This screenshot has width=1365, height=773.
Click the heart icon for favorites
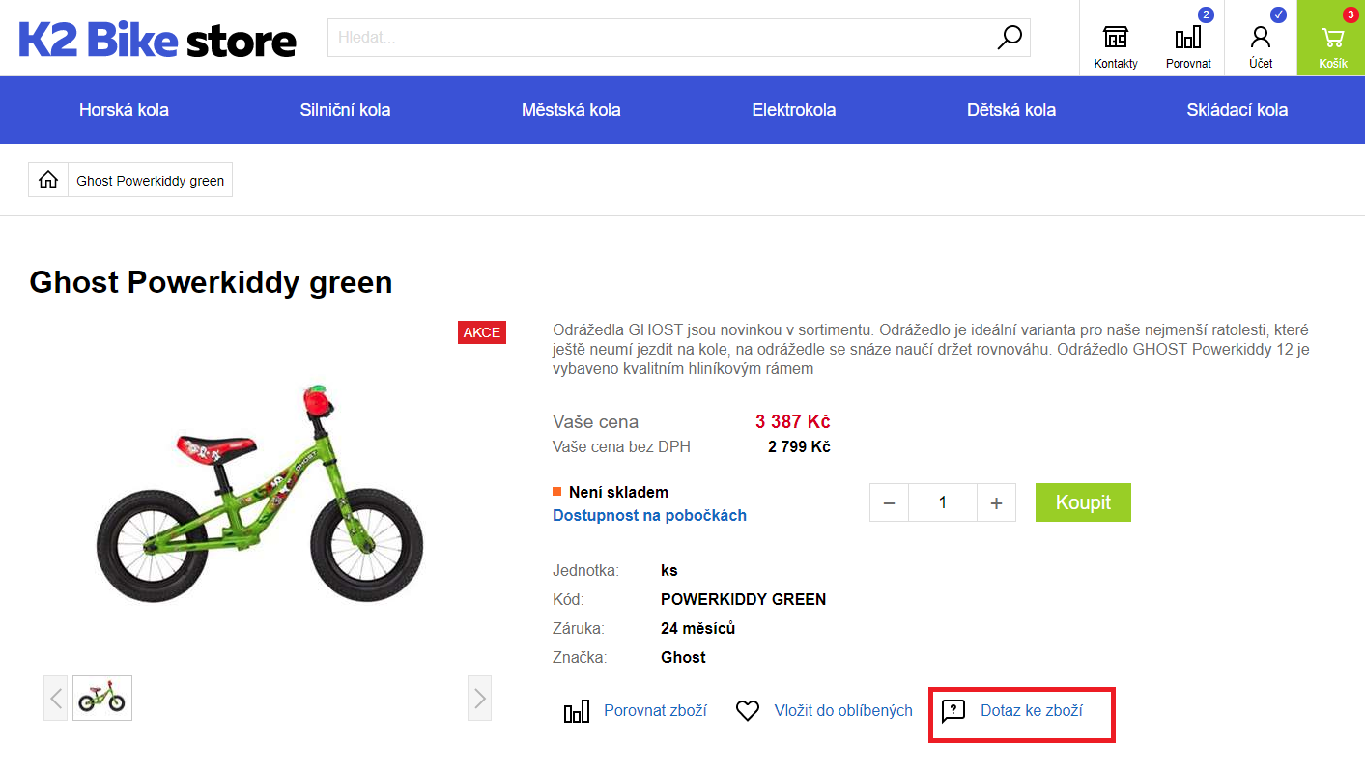(x=748, y=711)
